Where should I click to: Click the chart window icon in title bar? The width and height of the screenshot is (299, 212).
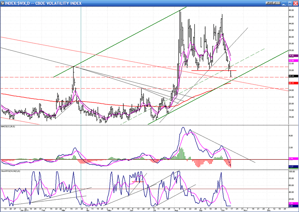[3, 3]
